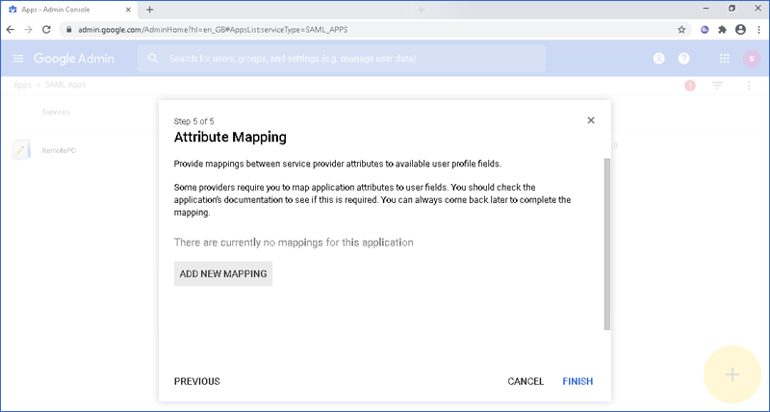Bookmark this page with the star icon
Image resolution: width=770 pixels, height=412 pixels.
point(681,29)
